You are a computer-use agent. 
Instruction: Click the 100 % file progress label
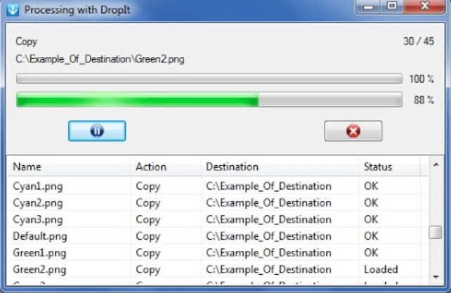click(x=421, y=79)
